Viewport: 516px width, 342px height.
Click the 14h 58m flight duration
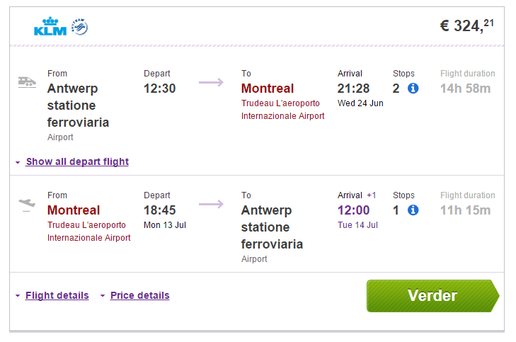465,89
